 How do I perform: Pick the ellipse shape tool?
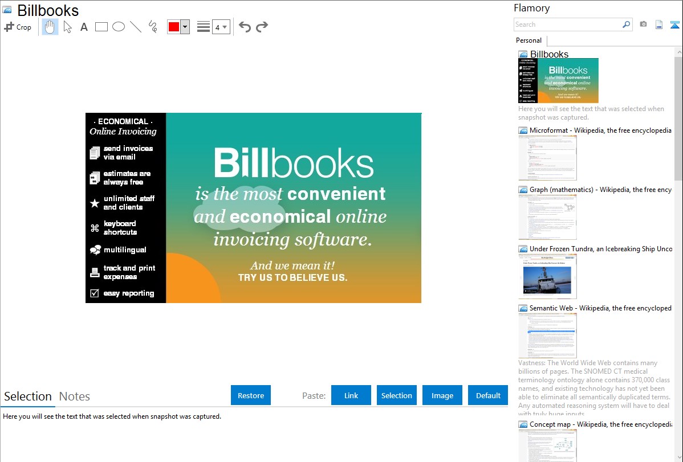[x=119, y=27]
